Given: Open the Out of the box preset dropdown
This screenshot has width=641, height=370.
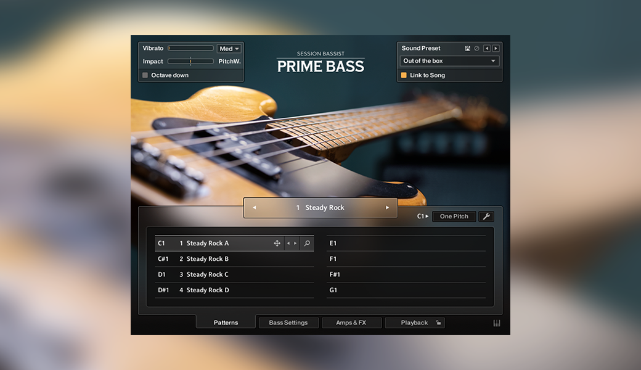Looking at the screenshot, I should pos(449,61).
